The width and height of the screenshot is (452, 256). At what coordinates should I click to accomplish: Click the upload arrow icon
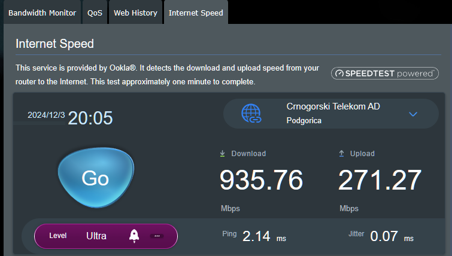(341, 154)
